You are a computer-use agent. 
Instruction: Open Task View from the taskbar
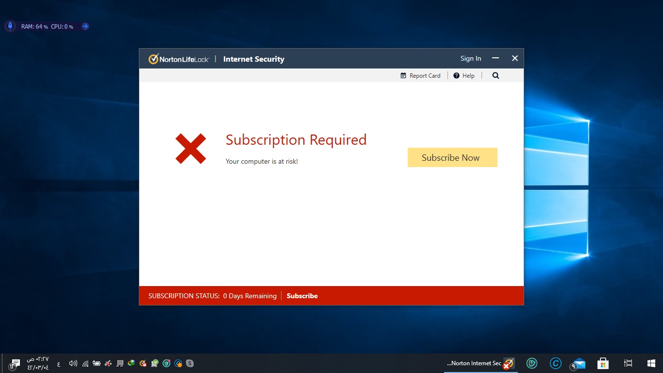click(x=628, y=363)
